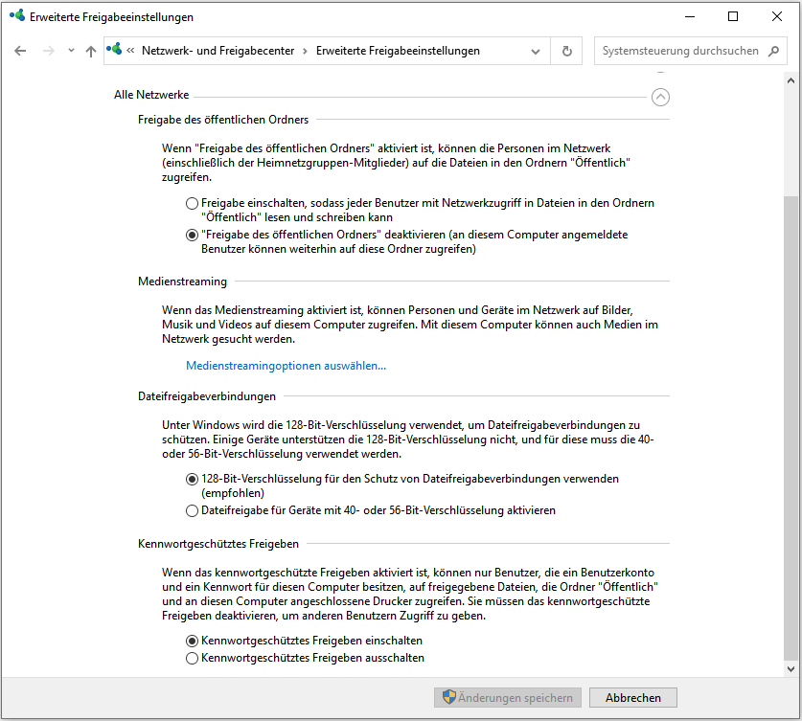Open the address bar dropdown

point(536,51)
